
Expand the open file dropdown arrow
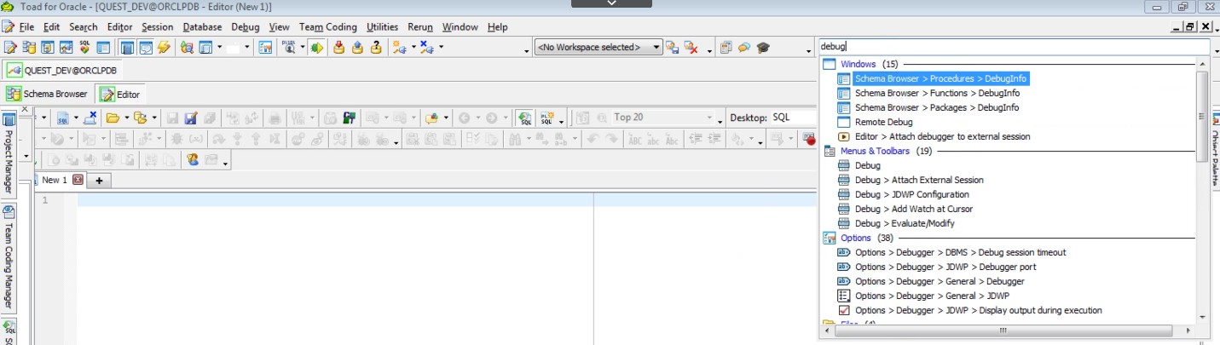(x=125, y=118)
